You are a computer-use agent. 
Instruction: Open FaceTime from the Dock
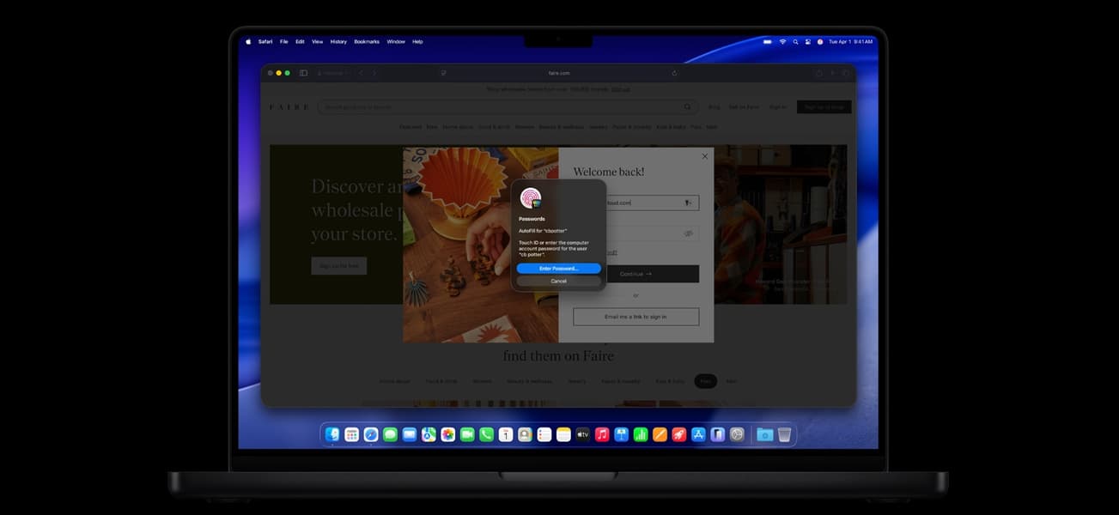pyautogui.click(x=467, y=435)
